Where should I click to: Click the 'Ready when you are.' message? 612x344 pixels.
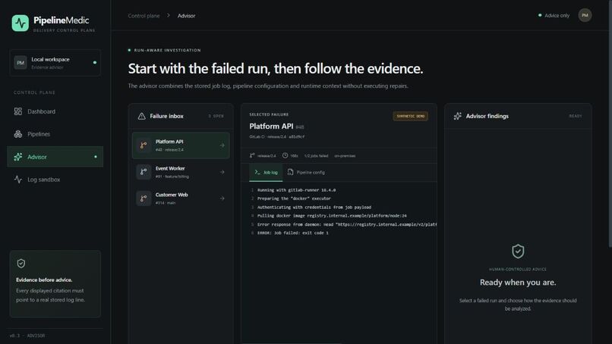point(518,283)
